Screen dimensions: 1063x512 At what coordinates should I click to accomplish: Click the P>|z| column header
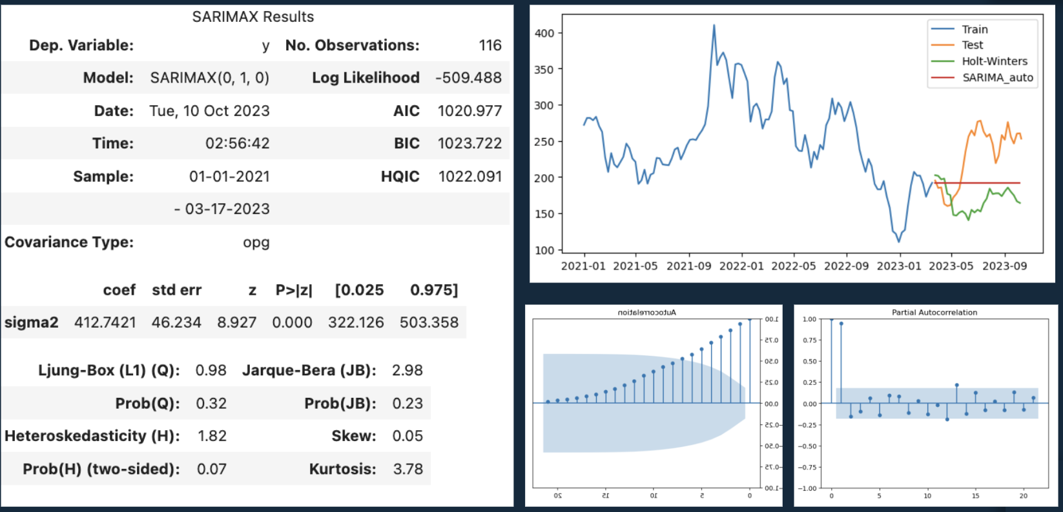294,290
